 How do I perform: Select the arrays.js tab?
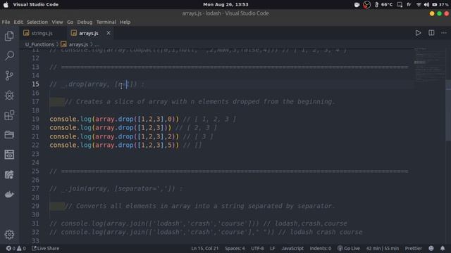[89, 33]
